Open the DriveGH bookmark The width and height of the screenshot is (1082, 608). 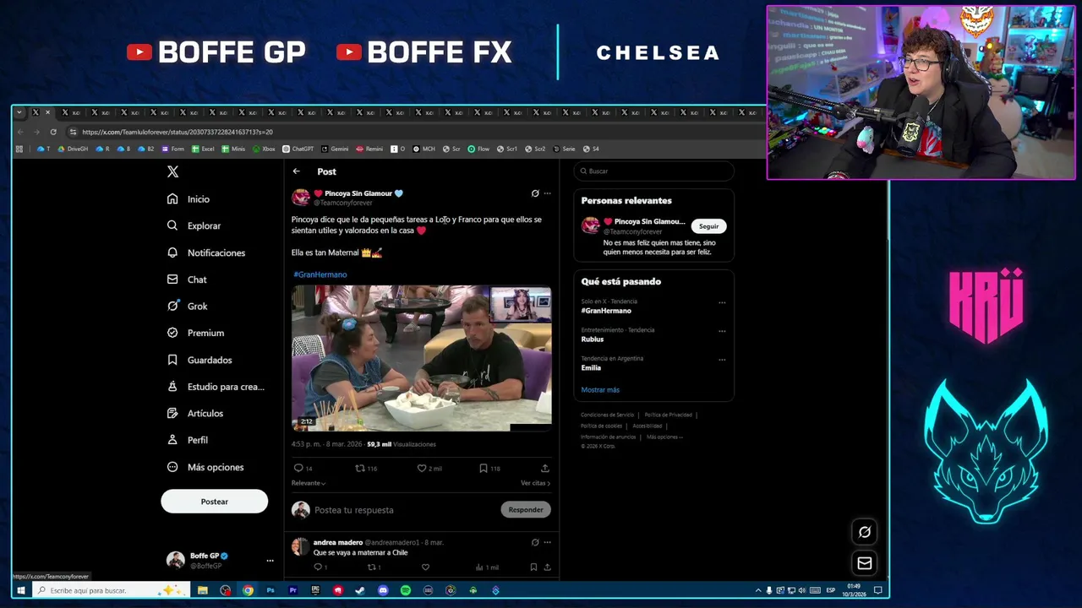[x=73, y=149]
